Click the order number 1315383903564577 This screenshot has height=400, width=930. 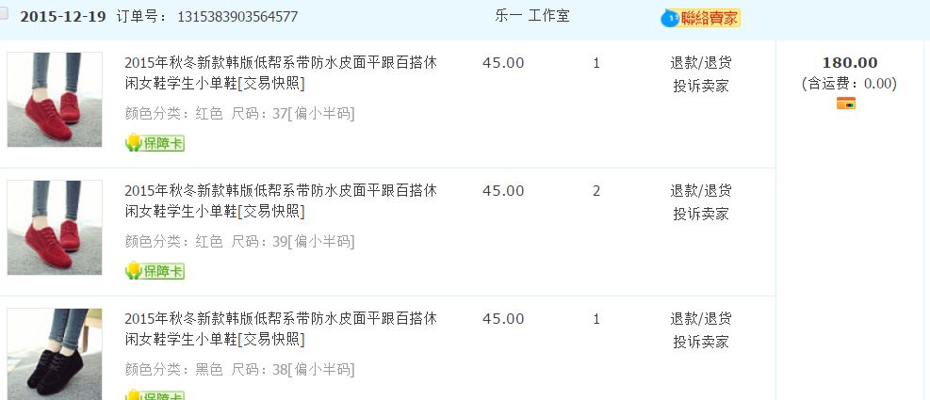point(237,17)
